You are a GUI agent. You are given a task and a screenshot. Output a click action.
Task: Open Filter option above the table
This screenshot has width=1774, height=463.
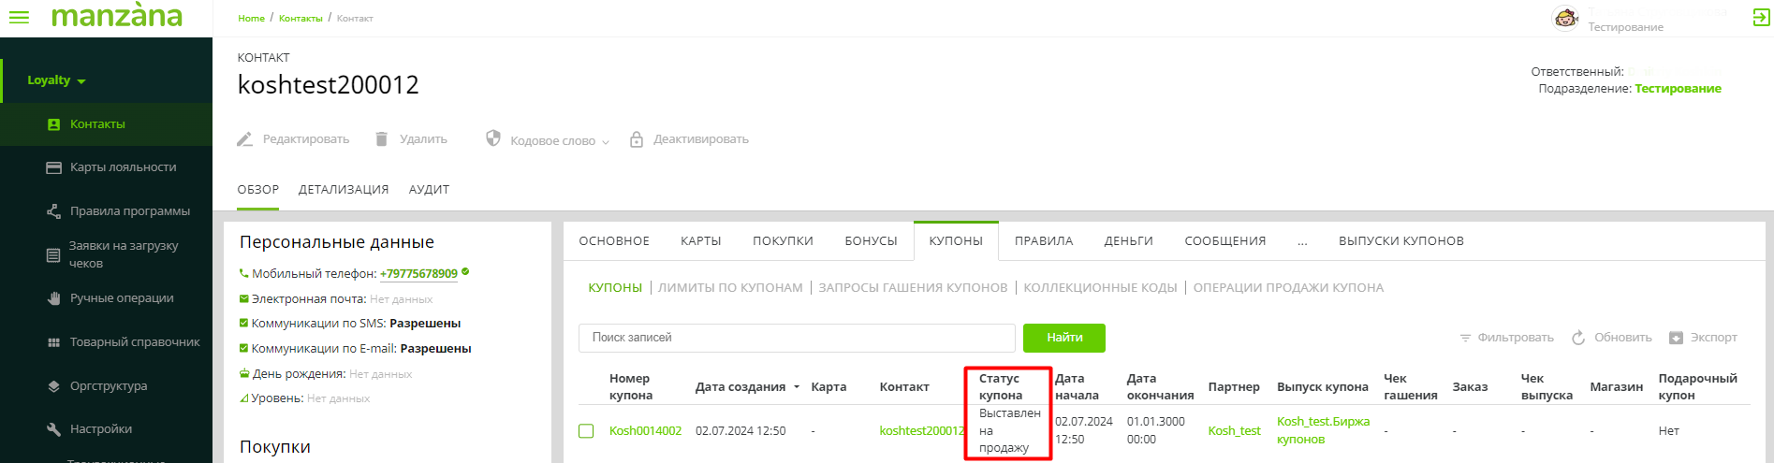click(x=1506, y=338)
